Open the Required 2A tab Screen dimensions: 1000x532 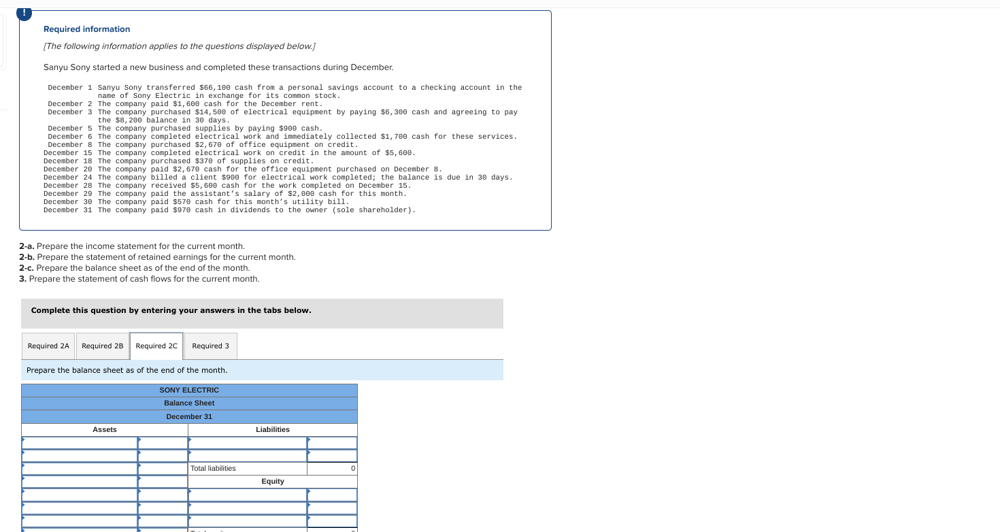point(48,346)
